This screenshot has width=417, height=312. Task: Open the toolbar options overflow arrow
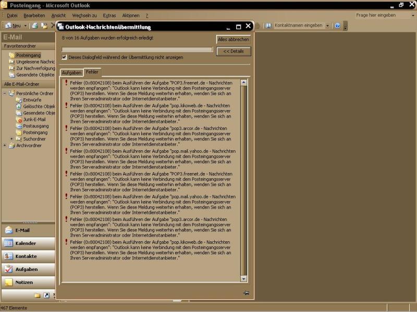pyautogui.click(x=345, y=25)
